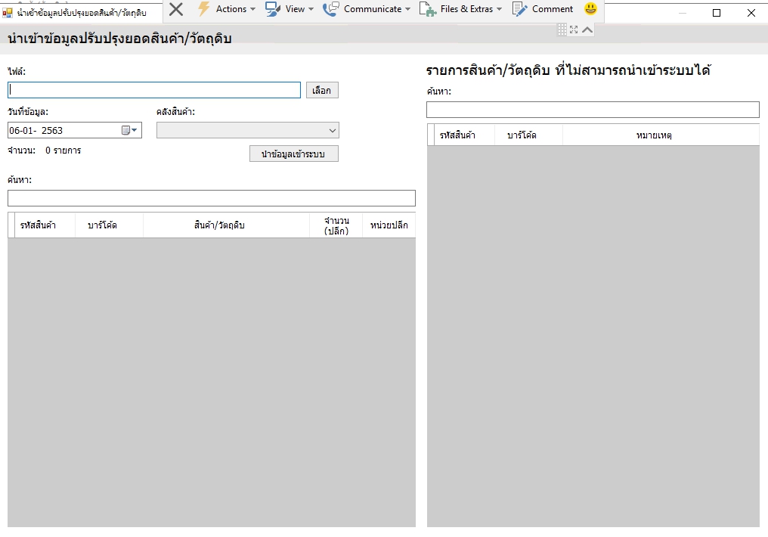This screenshot has width=768, height=537.
Task: Collapse the remote toolbar with the up chevron
Action: pyautogui.click(x=587, y=30)
